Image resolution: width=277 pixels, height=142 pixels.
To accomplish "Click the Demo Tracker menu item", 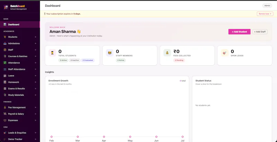I will coord(20,139).
